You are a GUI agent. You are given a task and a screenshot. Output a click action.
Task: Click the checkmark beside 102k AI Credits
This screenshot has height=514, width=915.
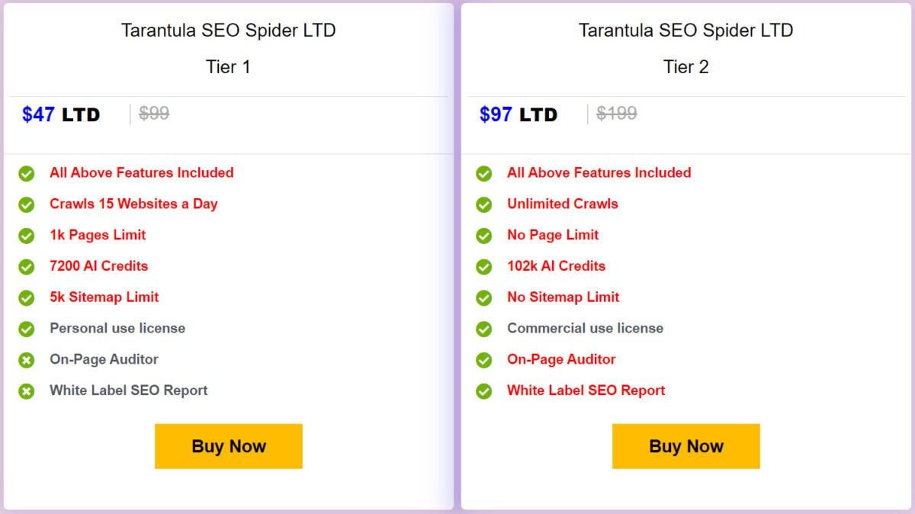tap(484, 266)
